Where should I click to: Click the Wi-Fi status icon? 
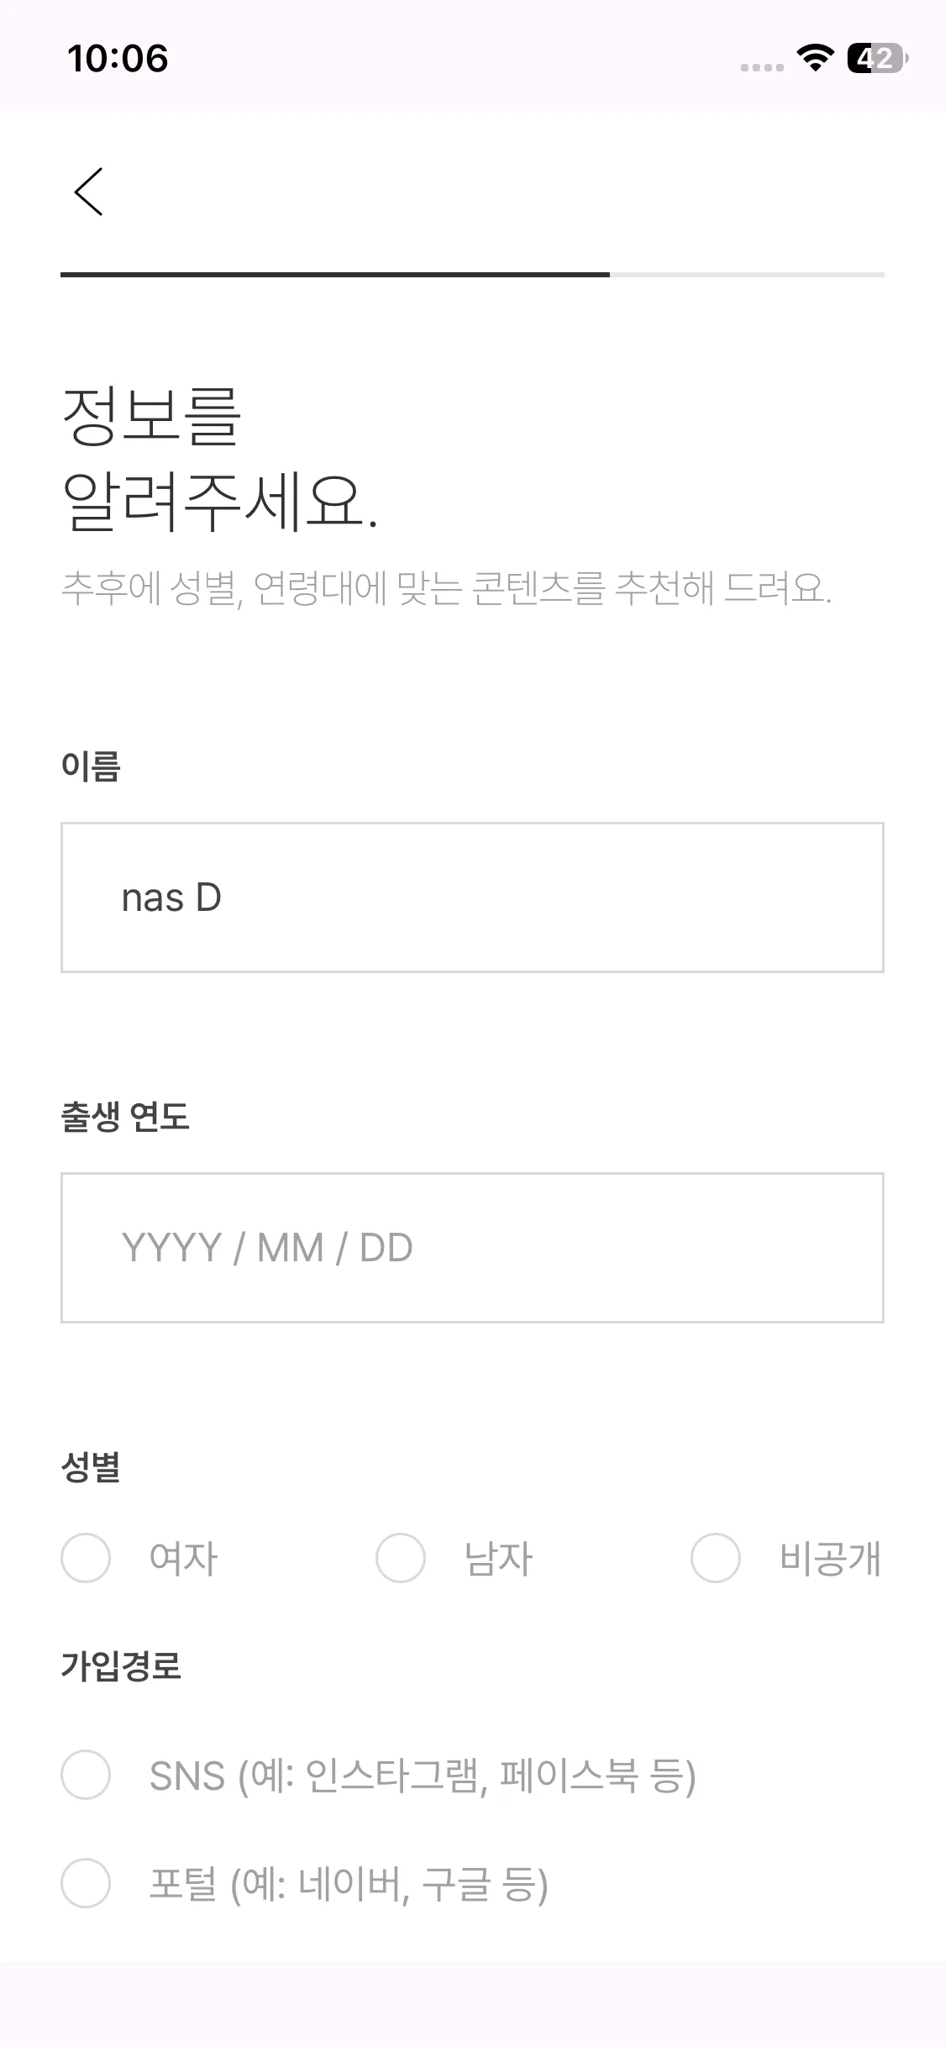point(814,58)
